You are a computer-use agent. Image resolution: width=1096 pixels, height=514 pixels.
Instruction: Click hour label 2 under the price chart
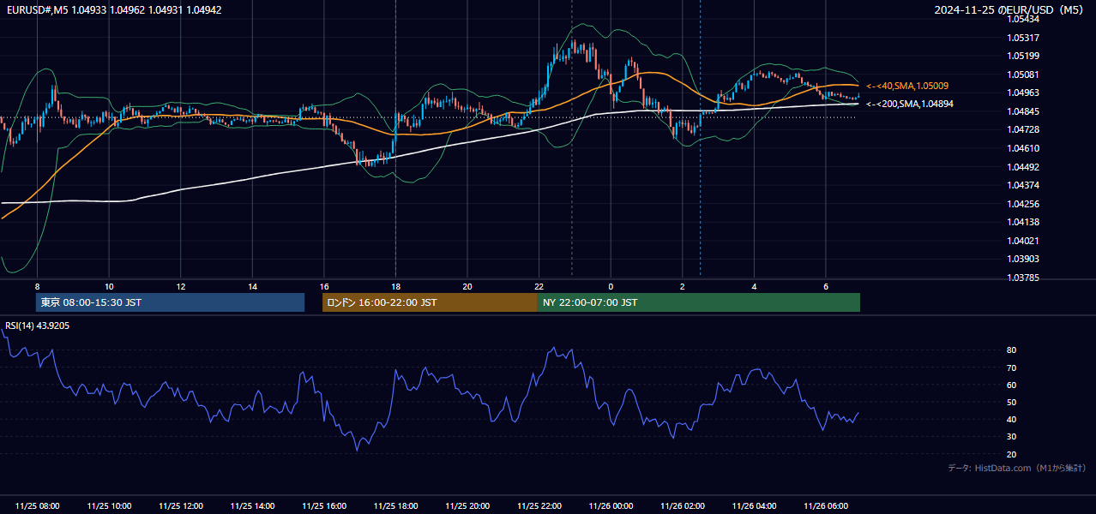point(682,286)
